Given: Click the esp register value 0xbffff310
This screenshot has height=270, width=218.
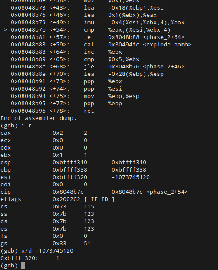Looking at the screenshot, I should pyautogui.click(x=70, y=163).
